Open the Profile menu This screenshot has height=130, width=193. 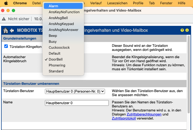pos(138,3)
